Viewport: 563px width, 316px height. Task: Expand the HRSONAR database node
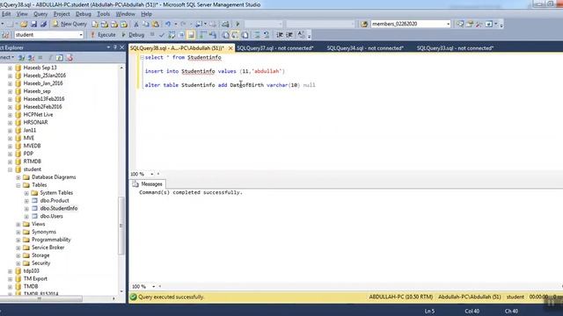10,123
